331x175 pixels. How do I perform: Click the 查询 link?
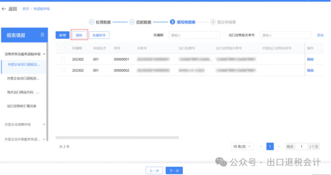[x=320, y=35]
